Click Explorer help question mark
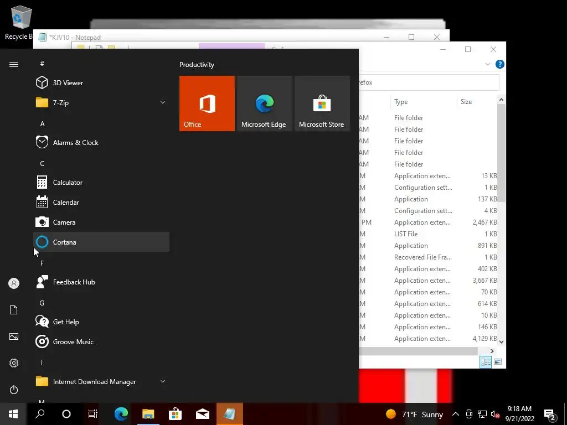The height and width of the screenshot is (425, 567). point(500,64)
